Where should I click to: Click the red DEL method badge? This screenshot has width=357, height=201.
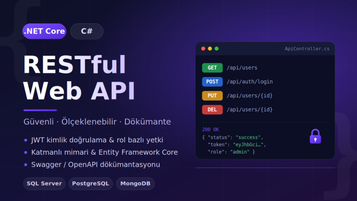tap(212, 110)
